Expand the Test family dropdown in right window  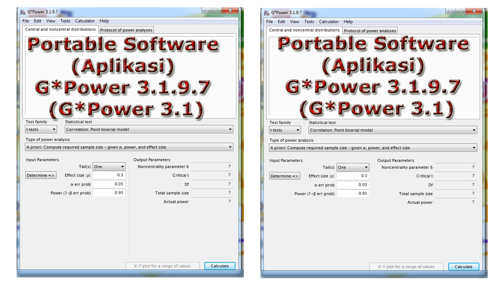pyautogui.click(x=285, y=130)
